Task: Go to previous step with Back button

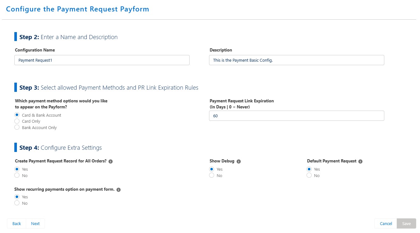Action: pyautogui.click(x=17, y=223)
